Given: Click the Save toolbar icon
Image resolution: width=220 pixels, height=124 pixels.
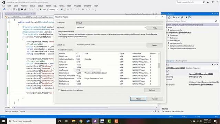Looking at the screenshot, I should click(22, 9).
